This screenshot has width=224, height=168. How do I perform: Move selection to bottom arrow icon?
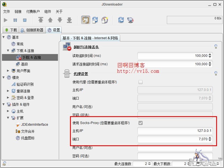point(69,20)
